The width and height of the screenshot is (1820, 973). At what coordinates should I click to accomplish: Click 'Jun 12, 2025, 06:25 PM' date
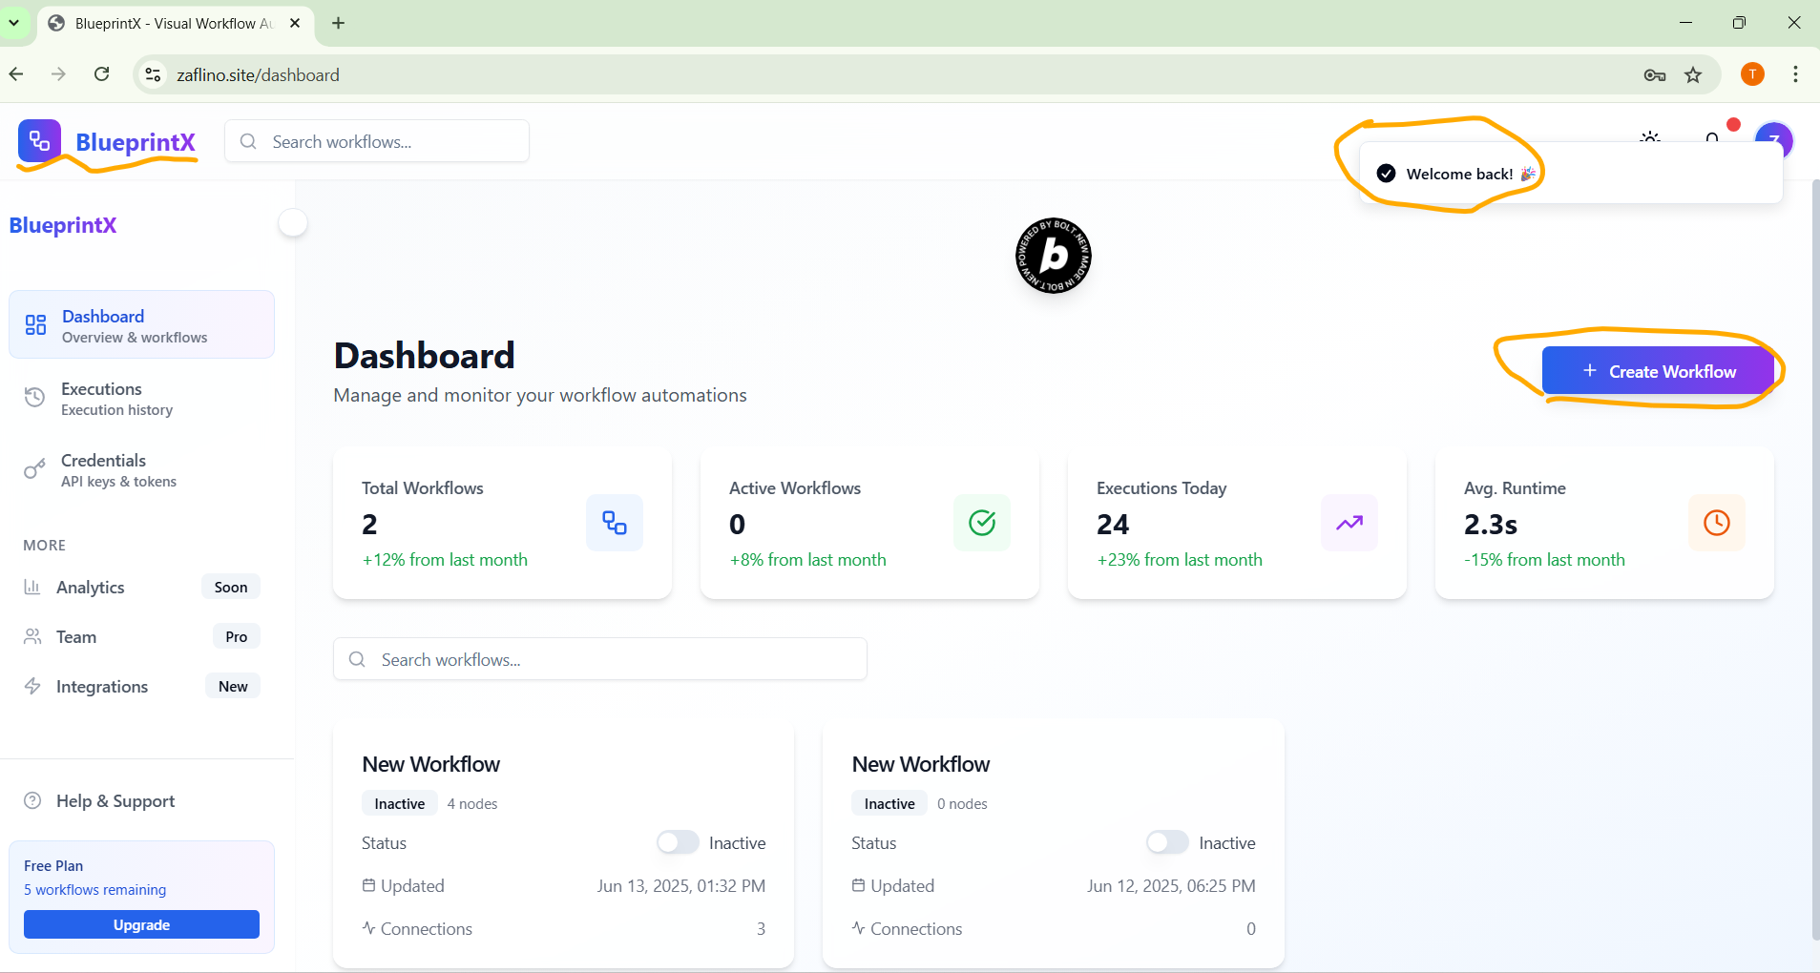click(x=1171, y=885)
